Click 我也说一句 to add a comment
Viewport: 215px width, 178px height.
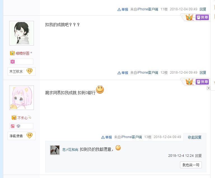[x=191, y=165]
